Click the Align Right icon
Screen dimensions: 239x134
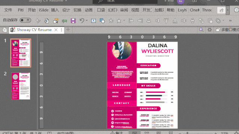click(140, 20)
